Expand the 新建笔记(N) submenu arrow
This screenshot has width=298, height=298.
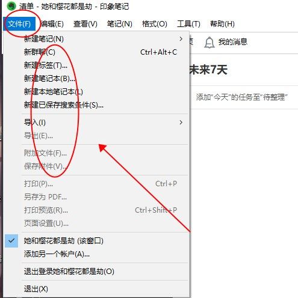(181, 39)
